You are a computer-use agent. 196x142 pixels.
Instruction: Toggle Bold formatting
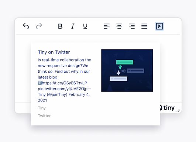coord(60,26)
